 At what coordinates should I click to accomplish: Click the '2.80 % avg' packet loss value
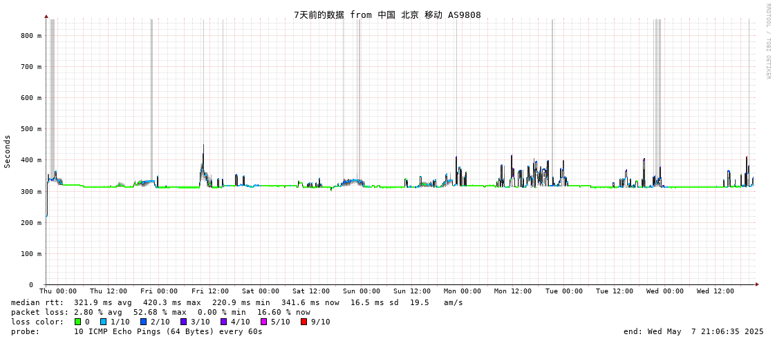99,313
